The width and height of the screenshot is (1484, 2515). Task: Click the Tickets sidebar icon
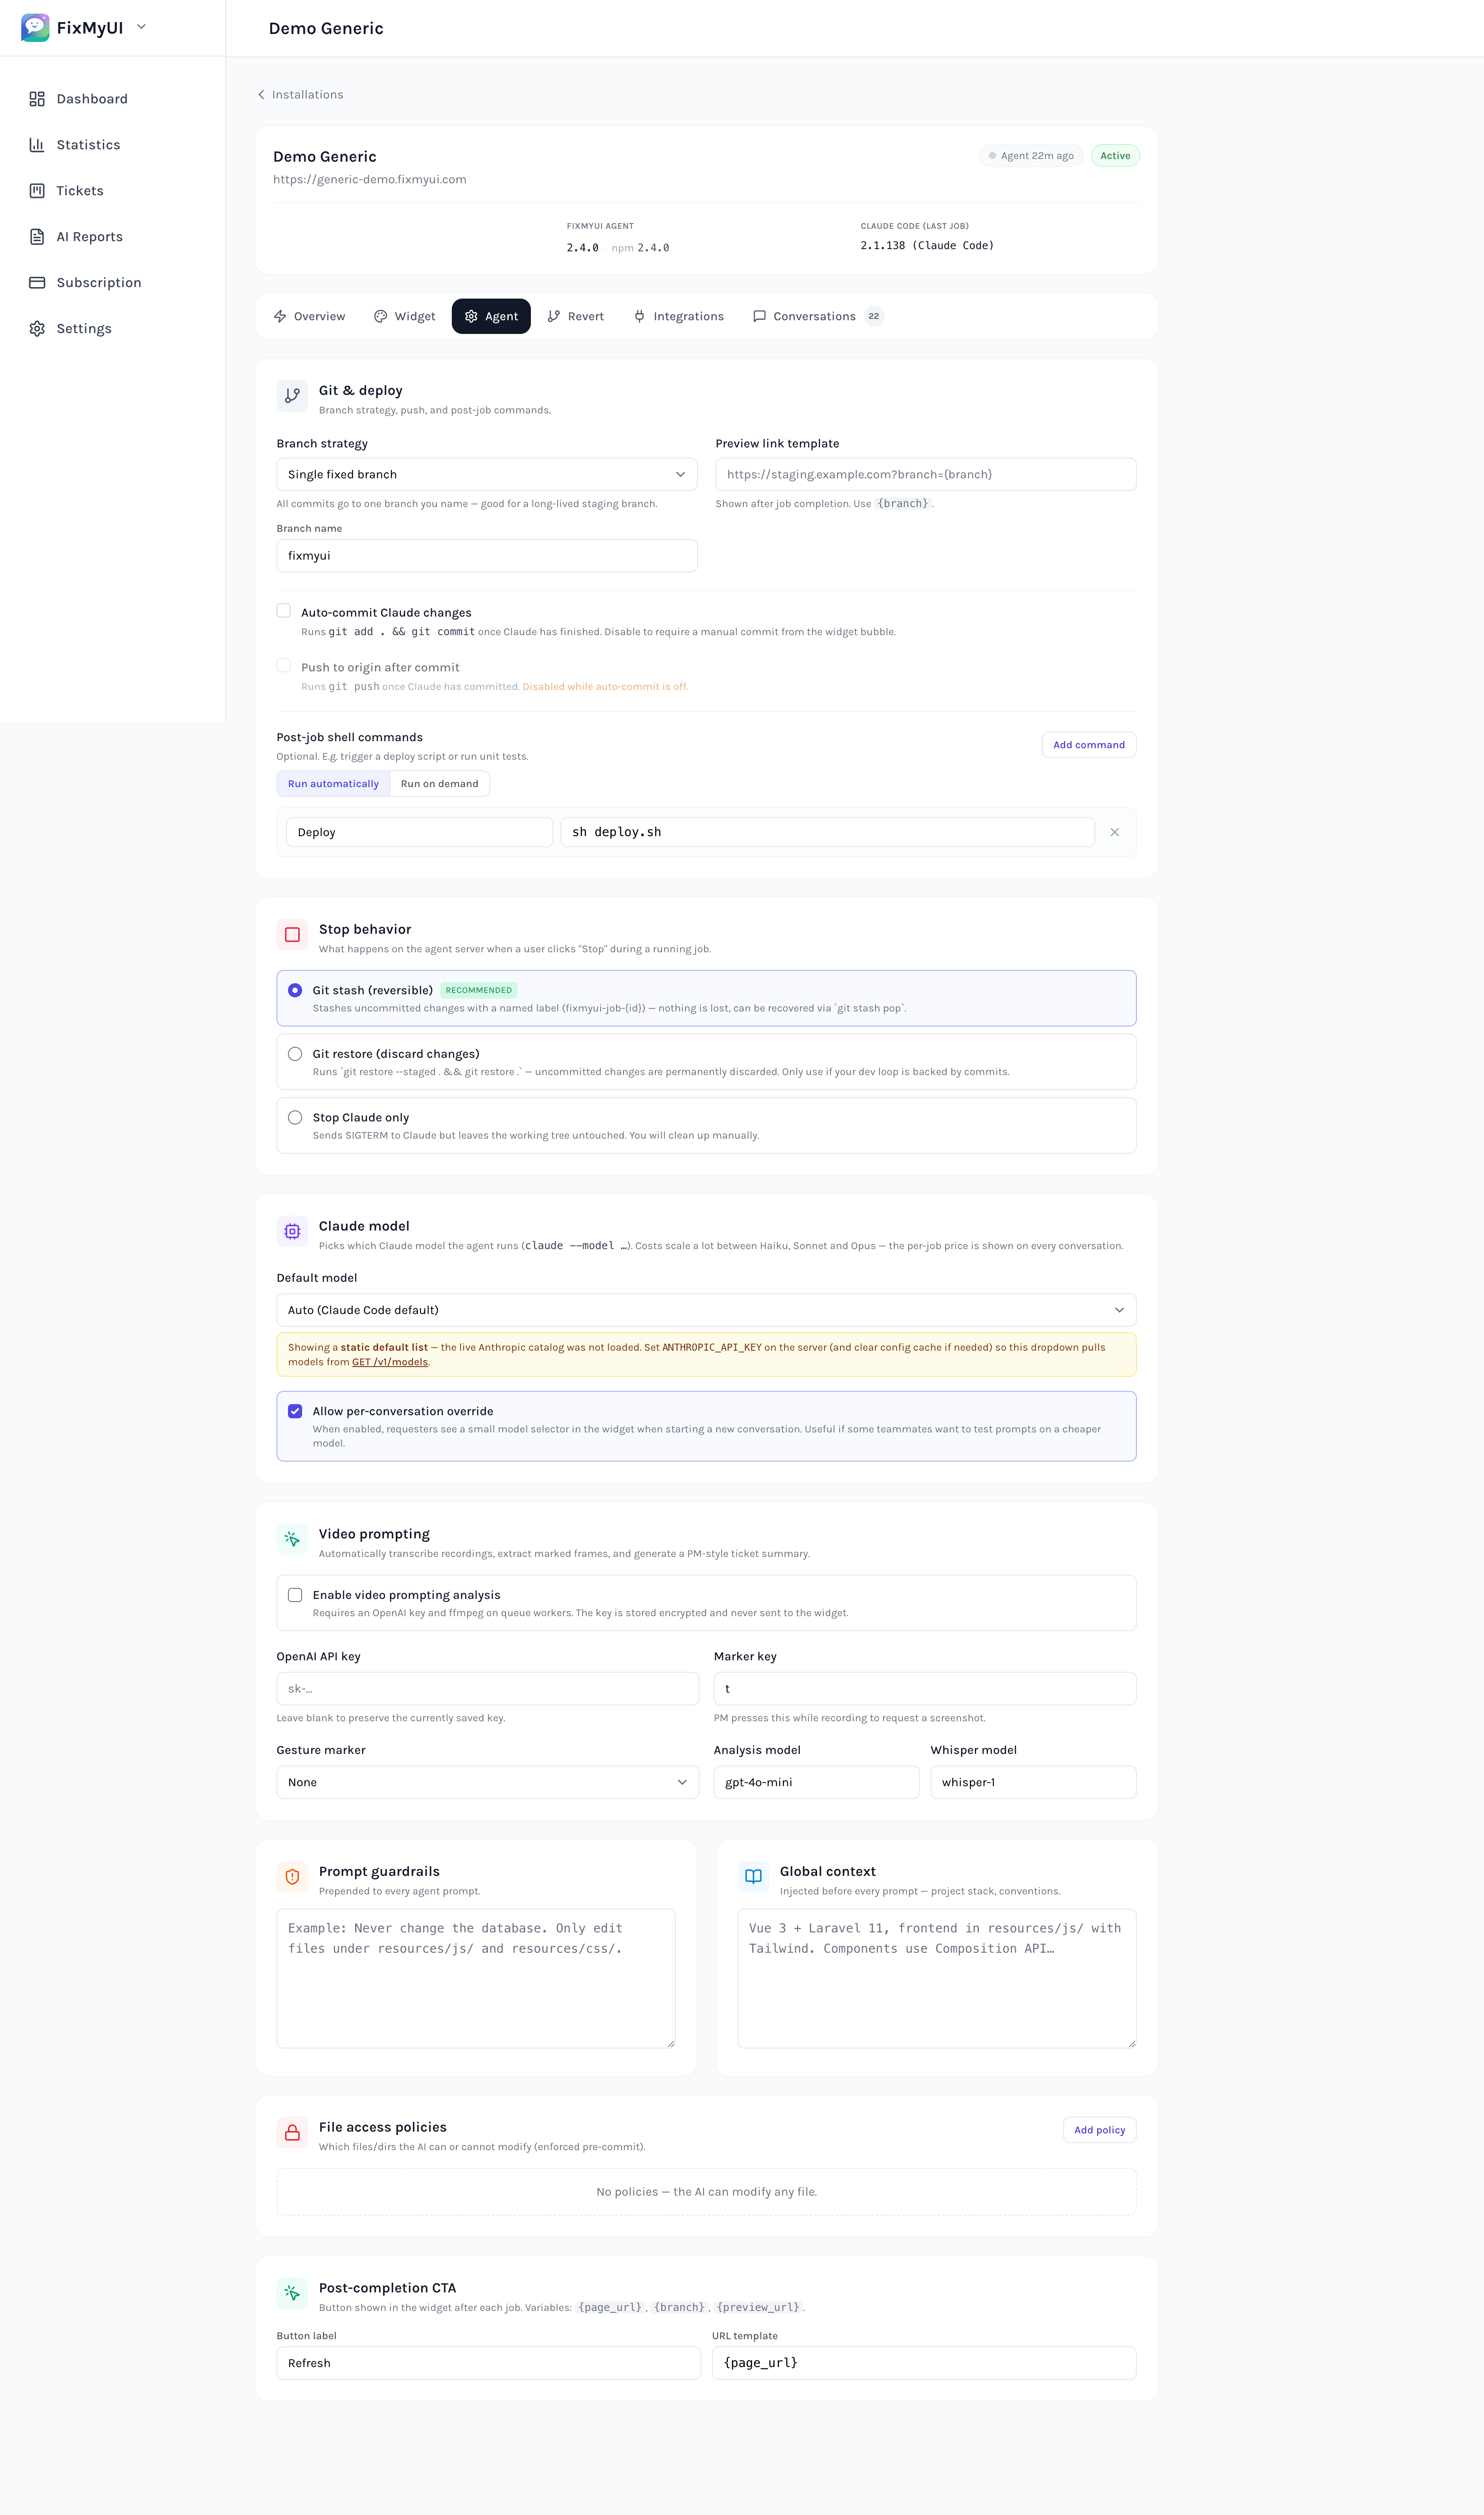[37, 191]
